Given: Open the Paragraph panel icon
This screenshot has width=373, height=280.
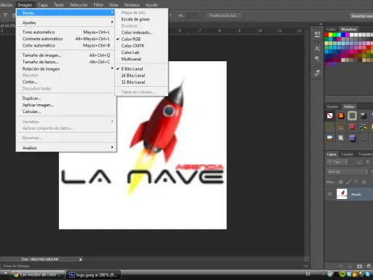Looking at the screenshot, I should click(x=317, y=58).
